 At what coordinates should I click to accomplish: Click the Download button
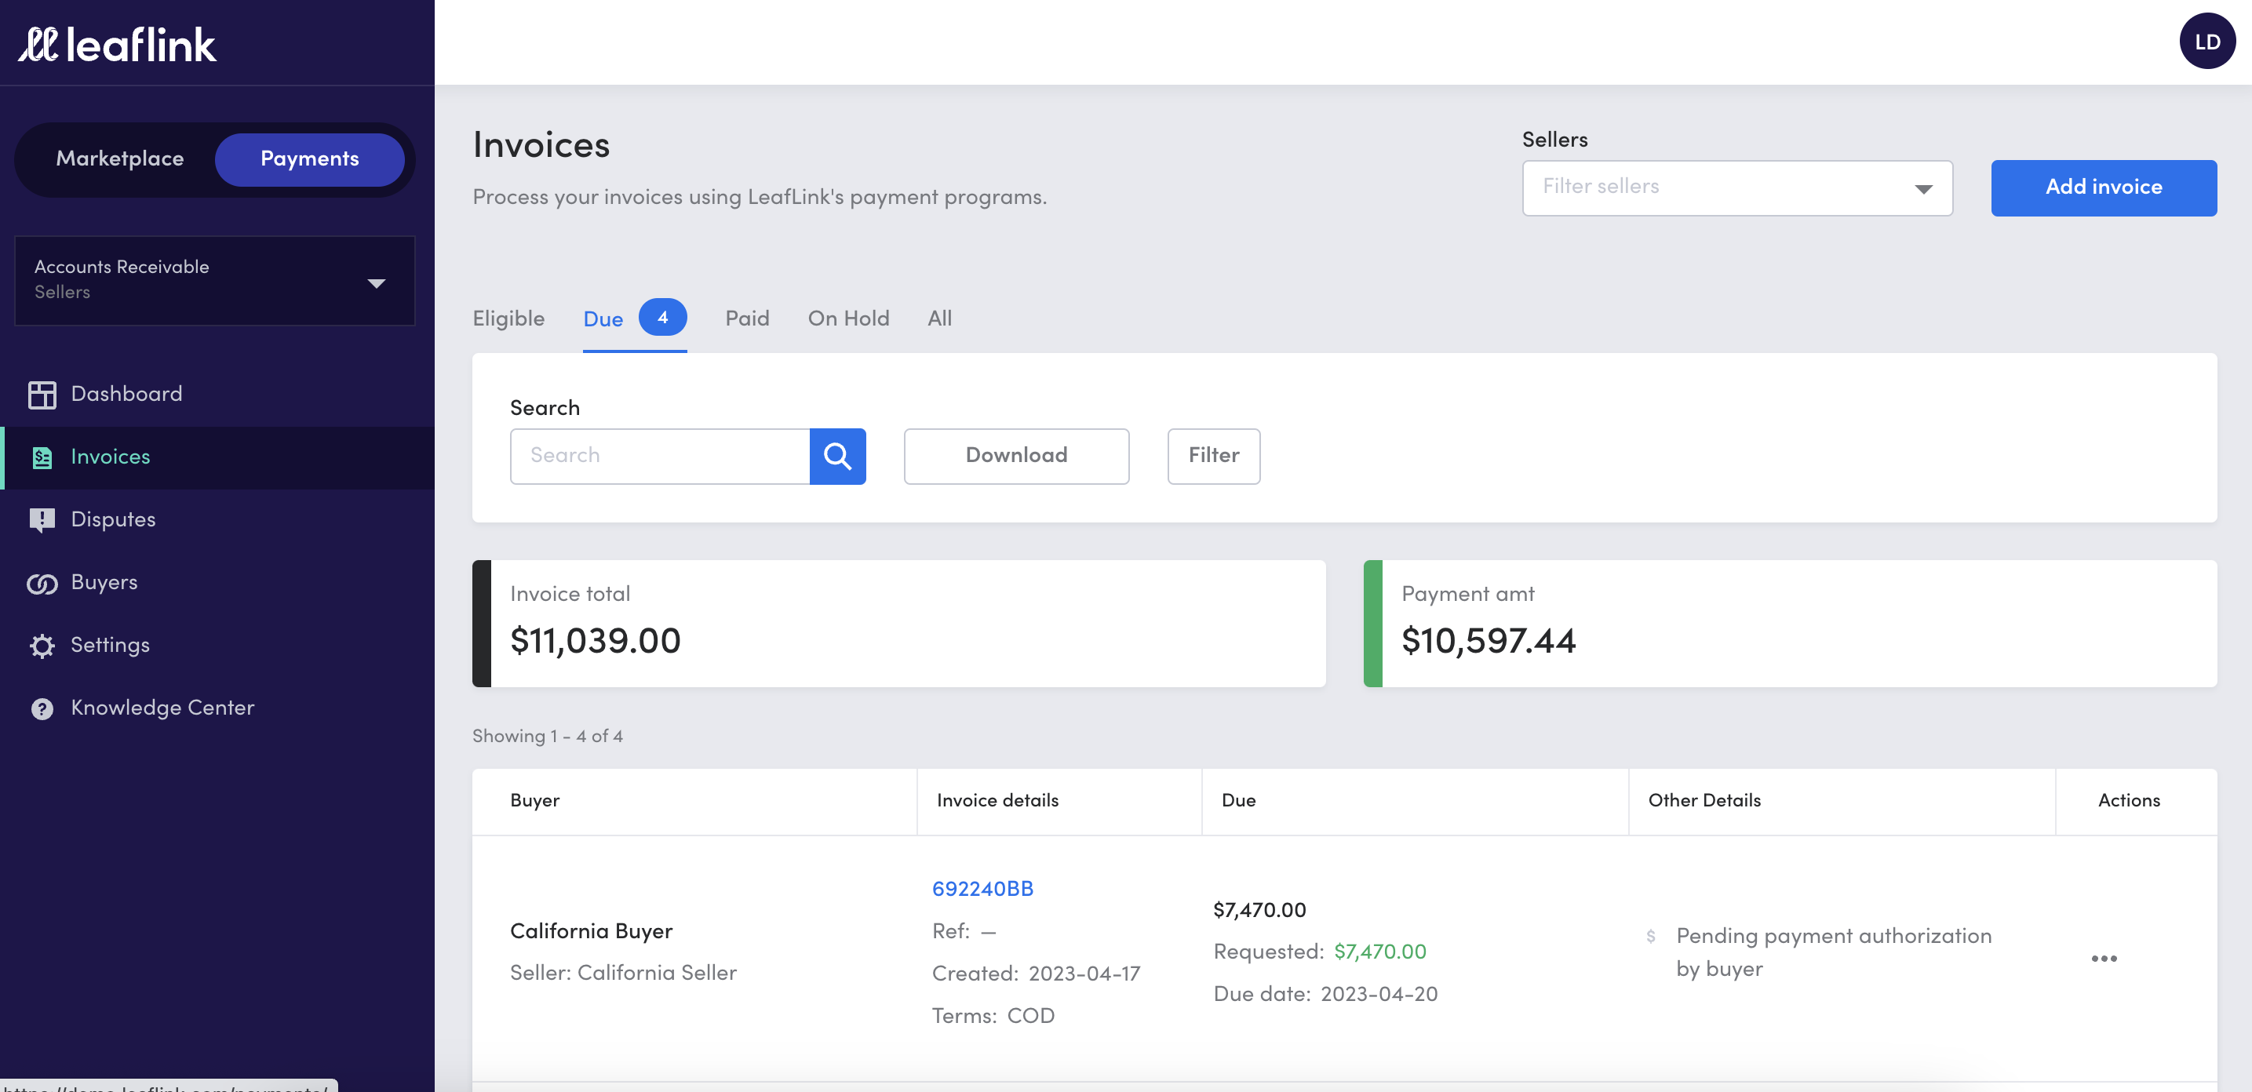(1016, 457)
